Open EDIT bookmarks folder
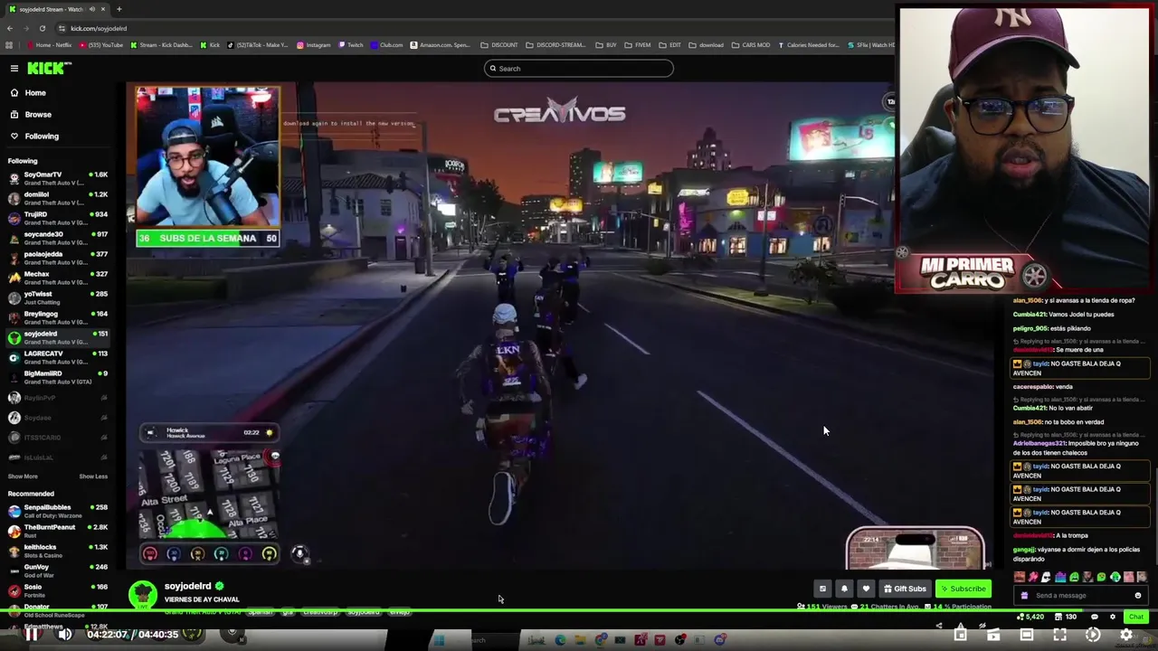Screen dimensions: 1158x651 click(x=670, y=45)
